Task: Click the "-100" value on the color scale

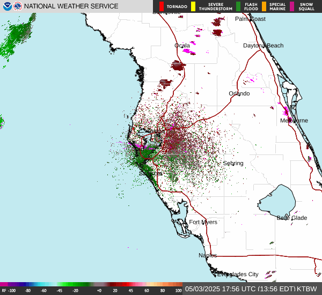Action: (x=12, y=291)
